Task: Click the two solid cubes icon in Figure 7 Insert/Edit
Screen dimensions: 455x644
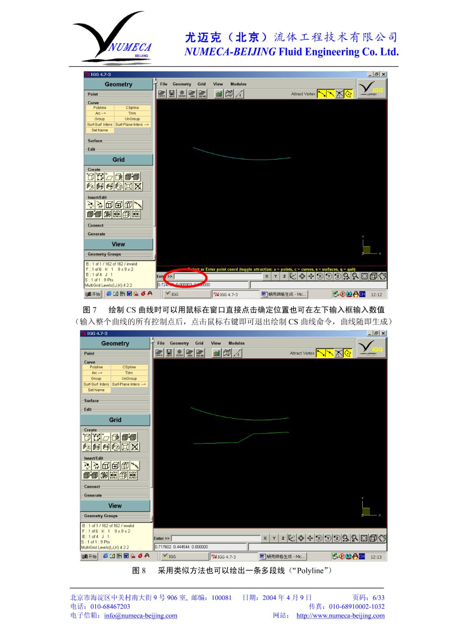Action: [x=94, y=214]
